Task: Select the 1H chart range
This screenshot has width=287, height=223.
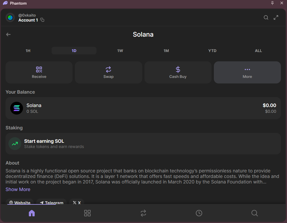Action: (x=28, y=51)
